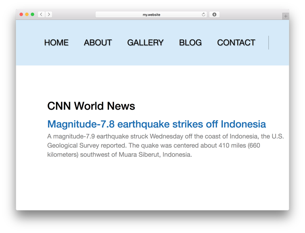Go forward with the browser forward arrow
305x233 pixels.
pyautogui.click(x=49, y=15)
